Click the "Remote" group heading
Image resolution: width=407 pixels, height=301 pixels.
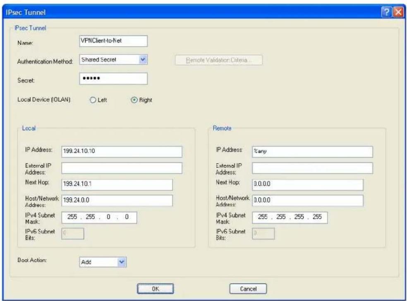(222, 128)
